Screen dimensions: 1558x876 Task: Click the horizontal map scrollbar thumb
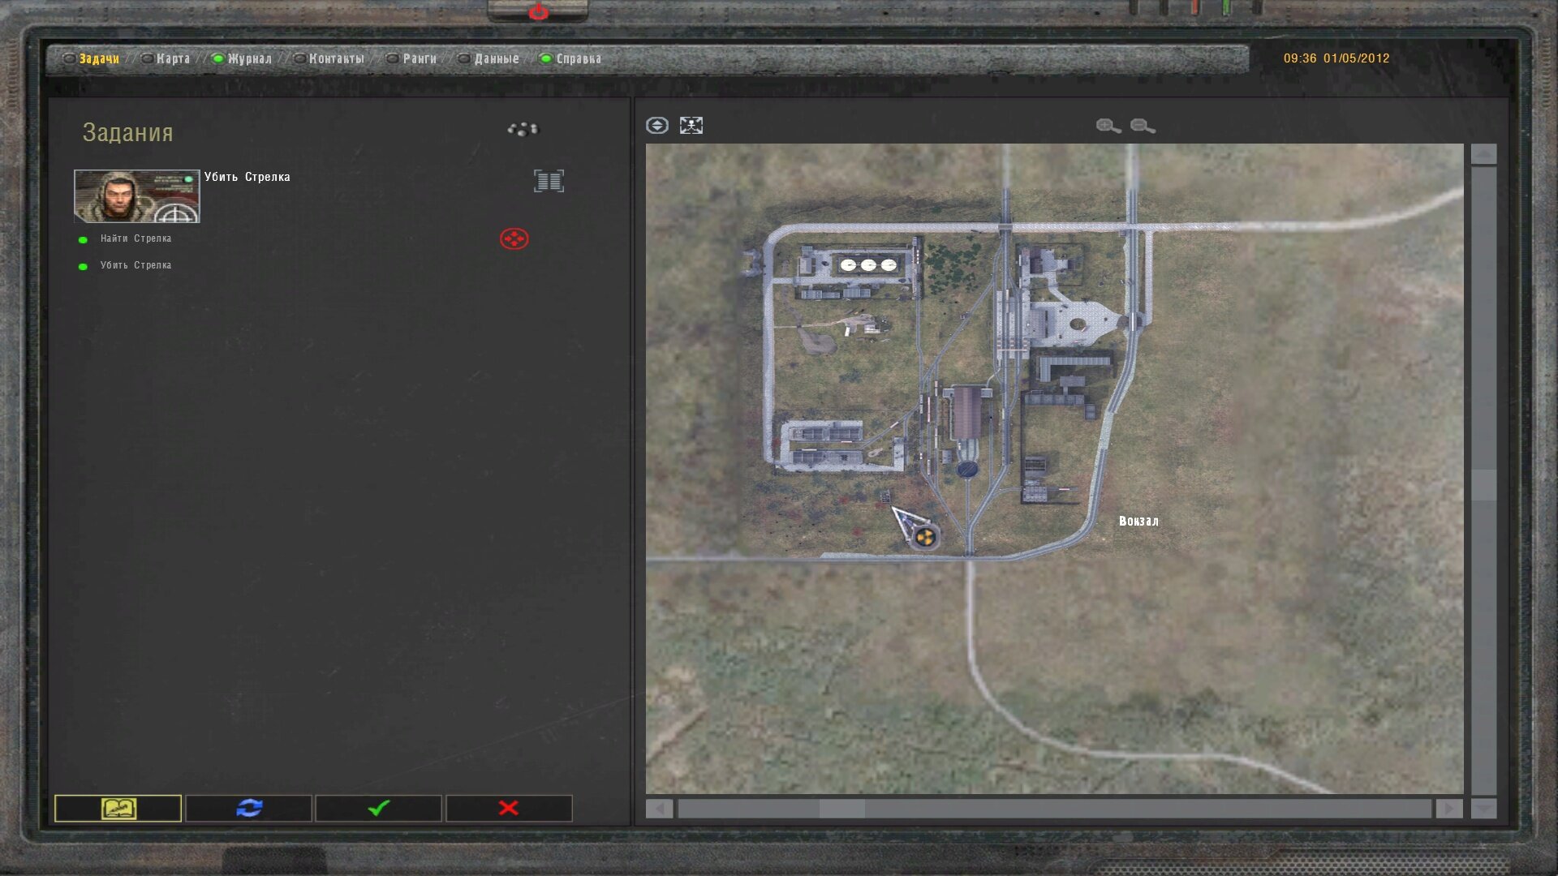tap(841, 809)
